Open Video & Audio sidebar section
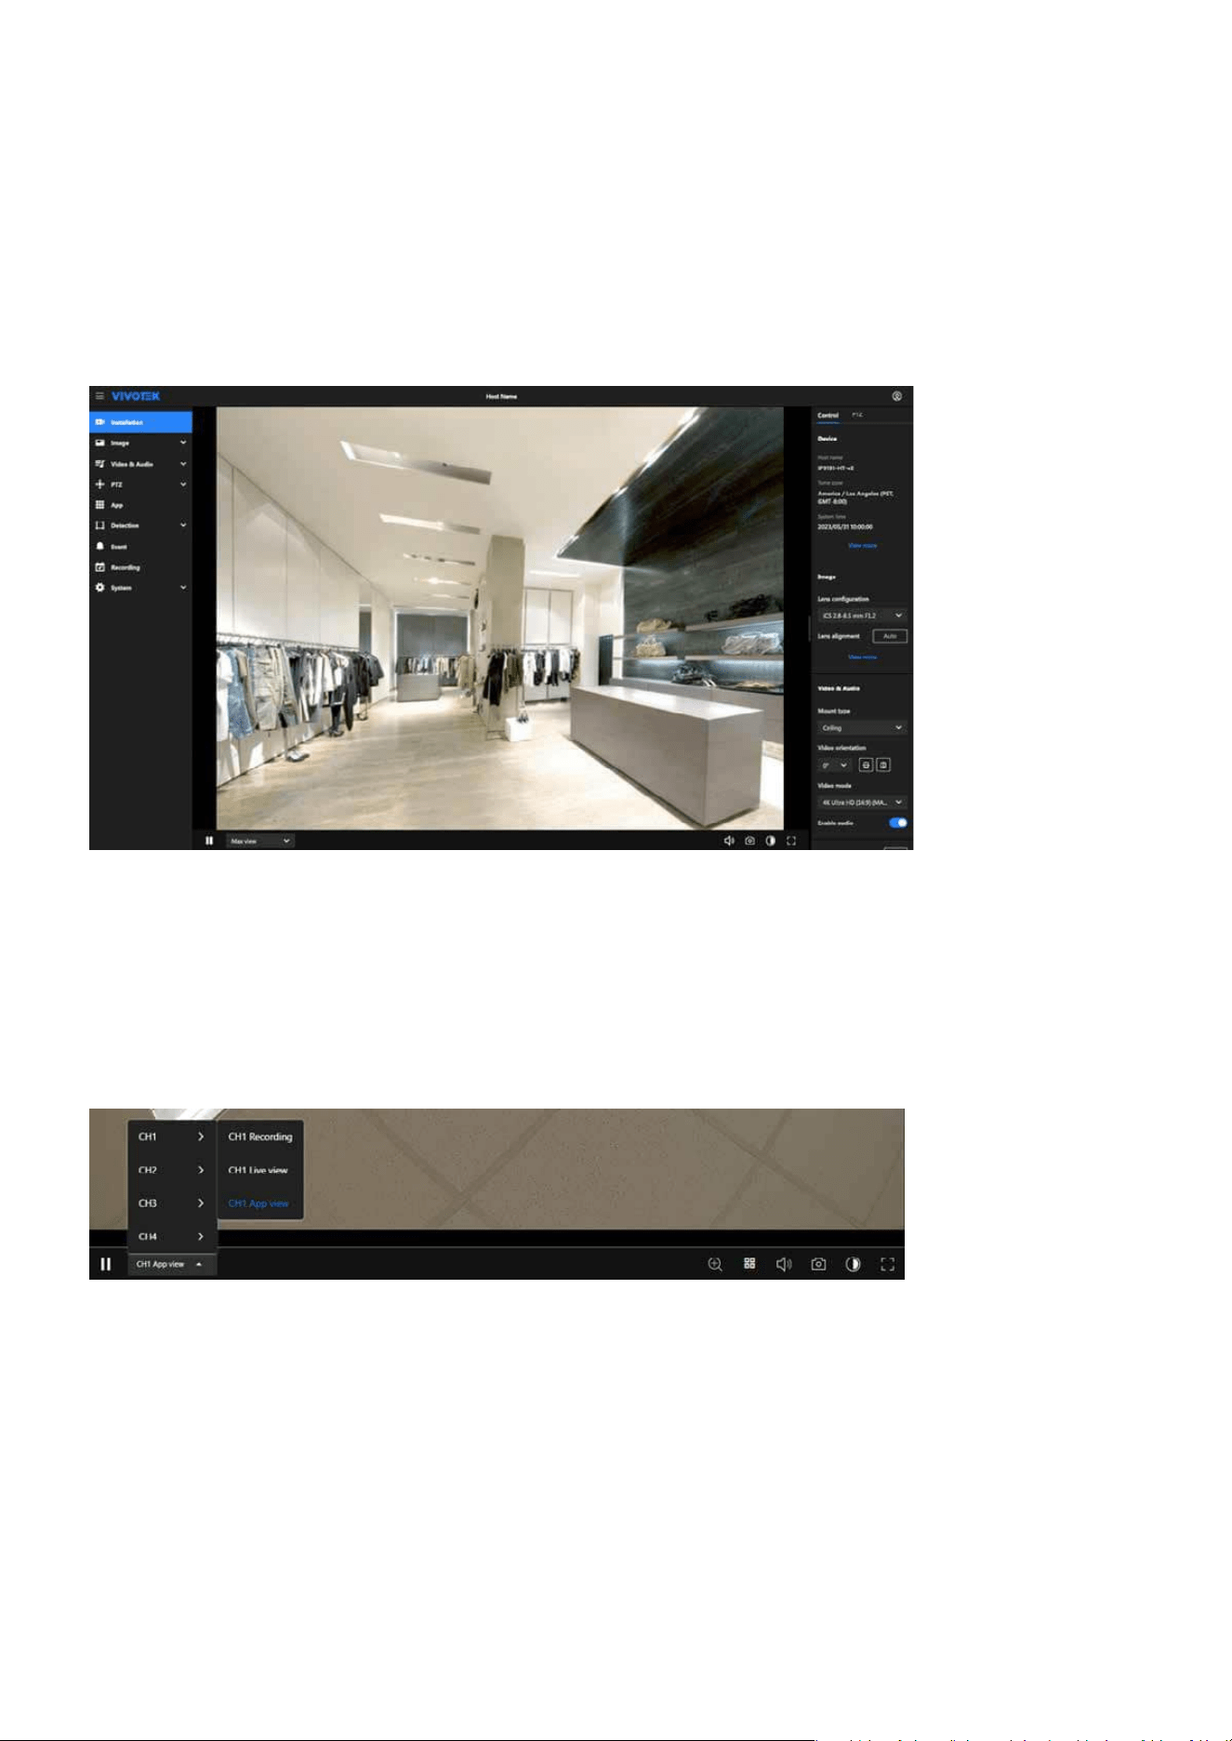 [140, 463]
